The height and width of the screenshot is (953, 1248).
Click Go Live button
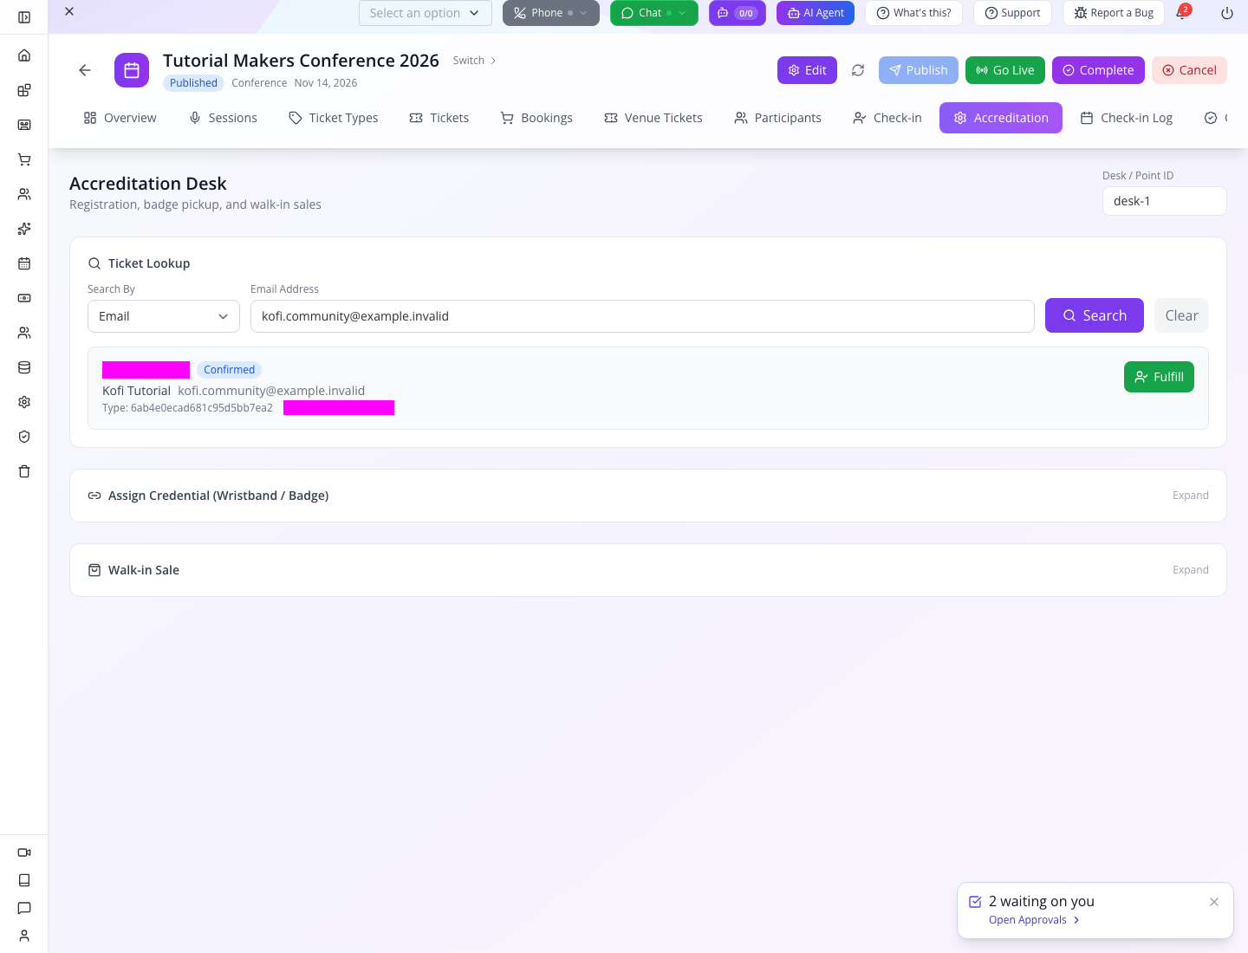click(1005, 70)
